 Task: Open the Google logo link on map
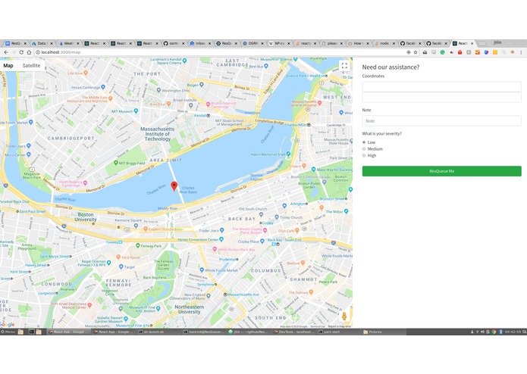coord(8,324)
